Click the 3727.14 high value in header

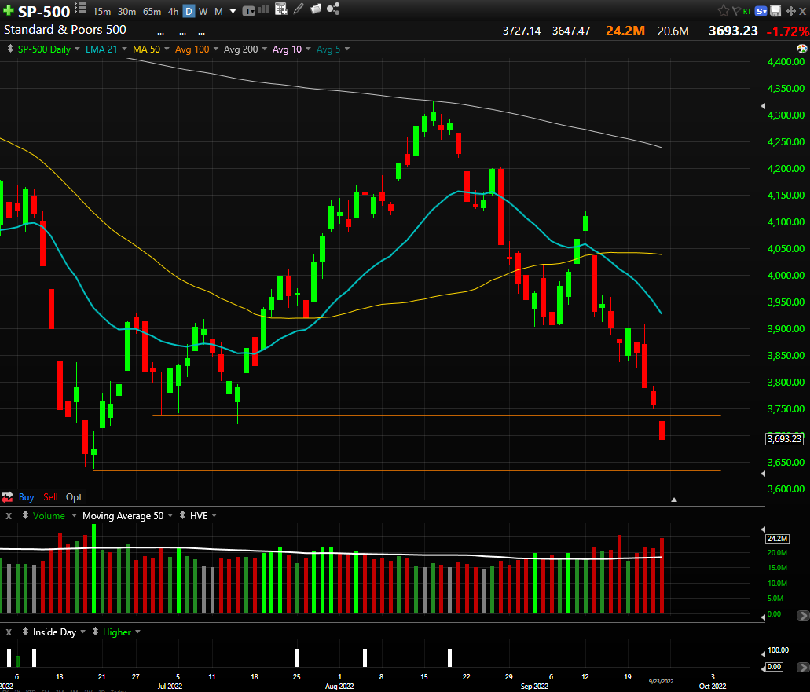click(522, 31)
